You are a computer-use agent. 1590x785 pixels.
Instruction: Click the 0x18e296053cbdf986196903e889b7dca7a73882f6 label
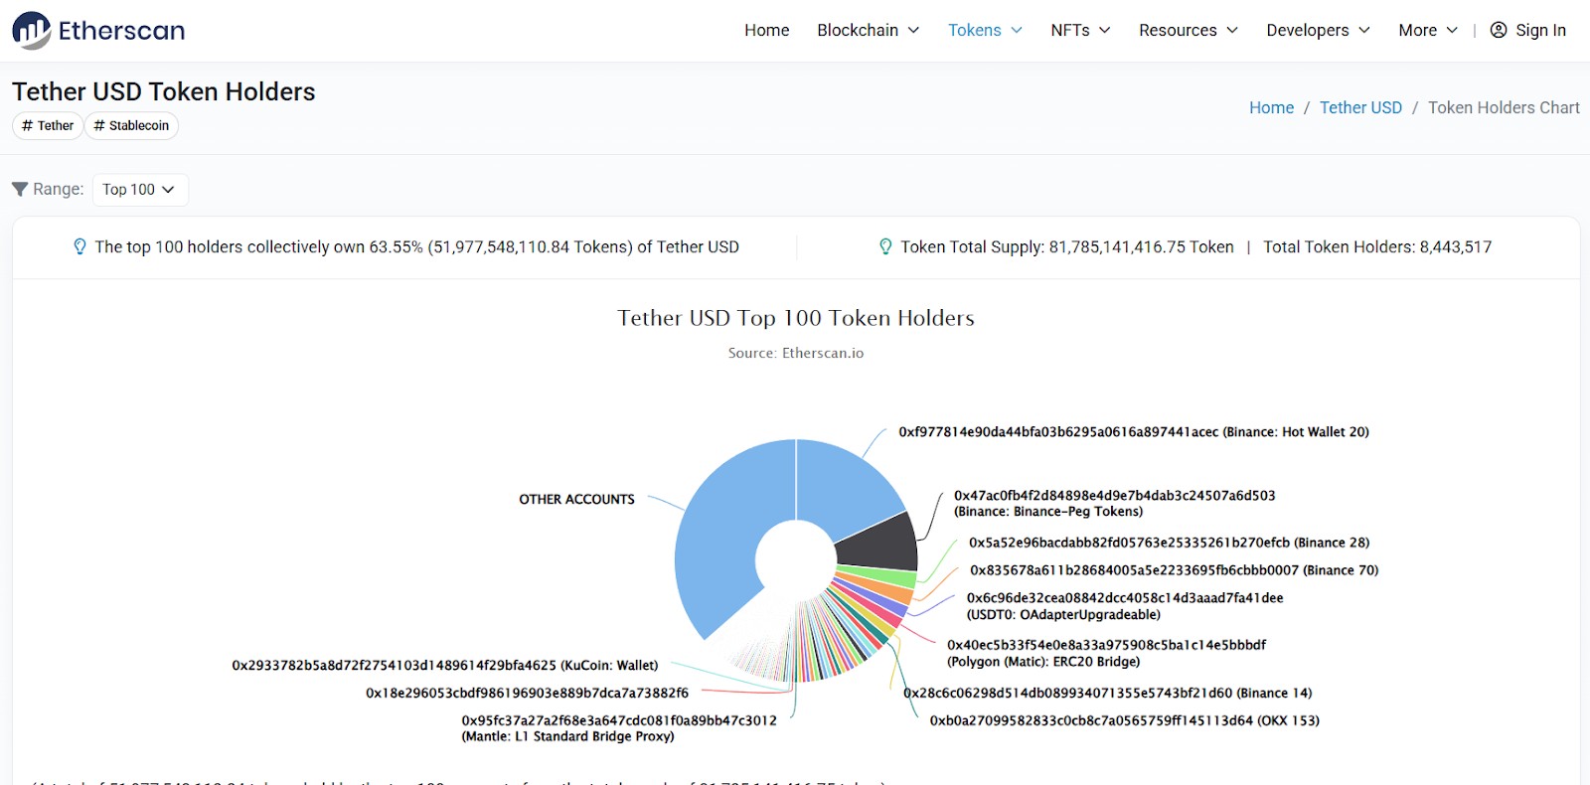[527, 694]
